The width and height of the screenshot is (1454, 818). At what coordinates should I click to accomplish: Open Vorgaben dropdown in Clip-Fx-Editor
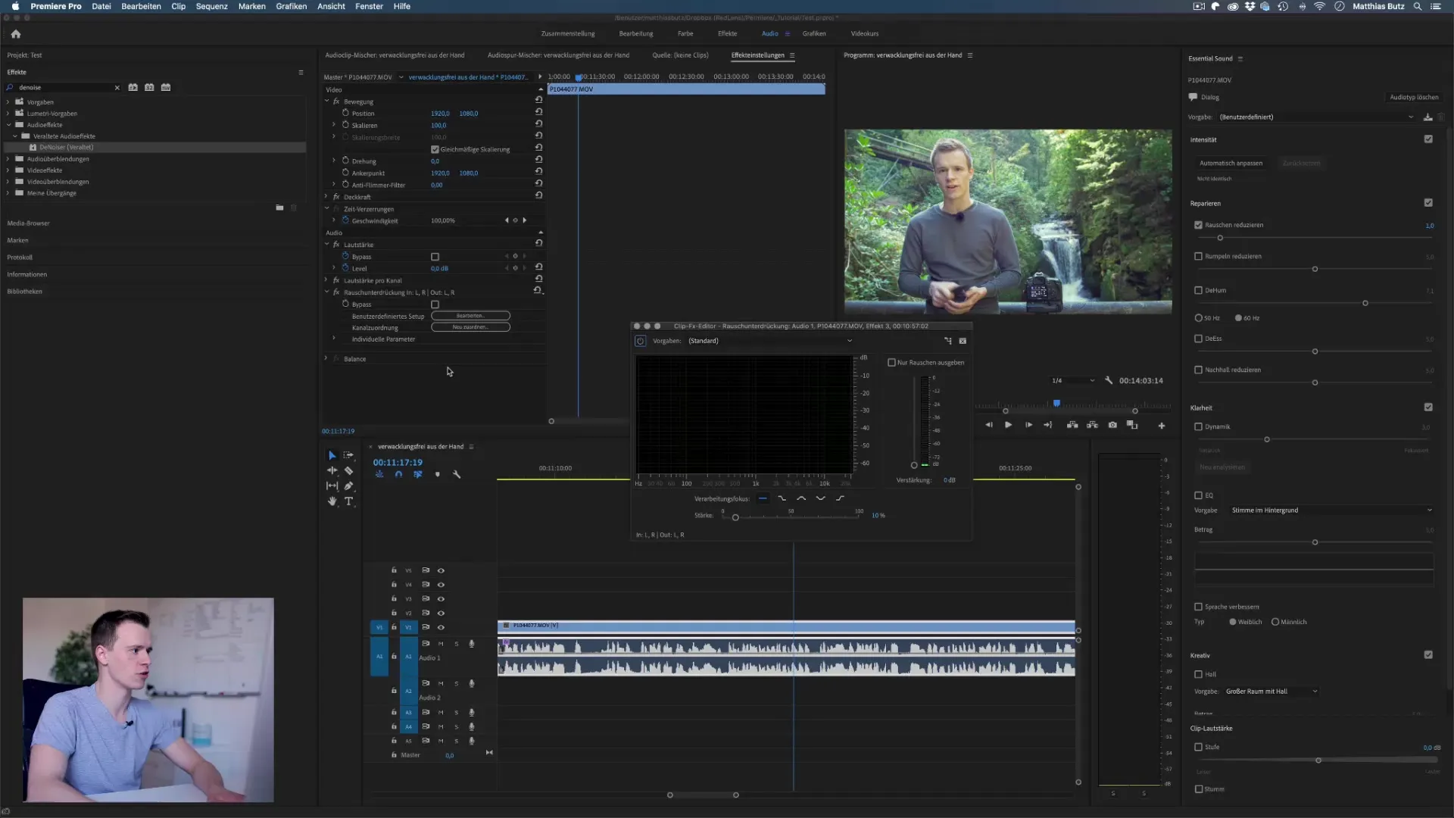(770, 341)
